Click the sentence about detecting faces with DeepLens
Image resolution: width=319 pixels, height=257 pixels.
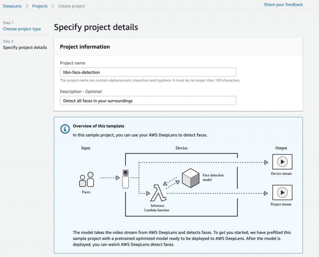point(140,135)
